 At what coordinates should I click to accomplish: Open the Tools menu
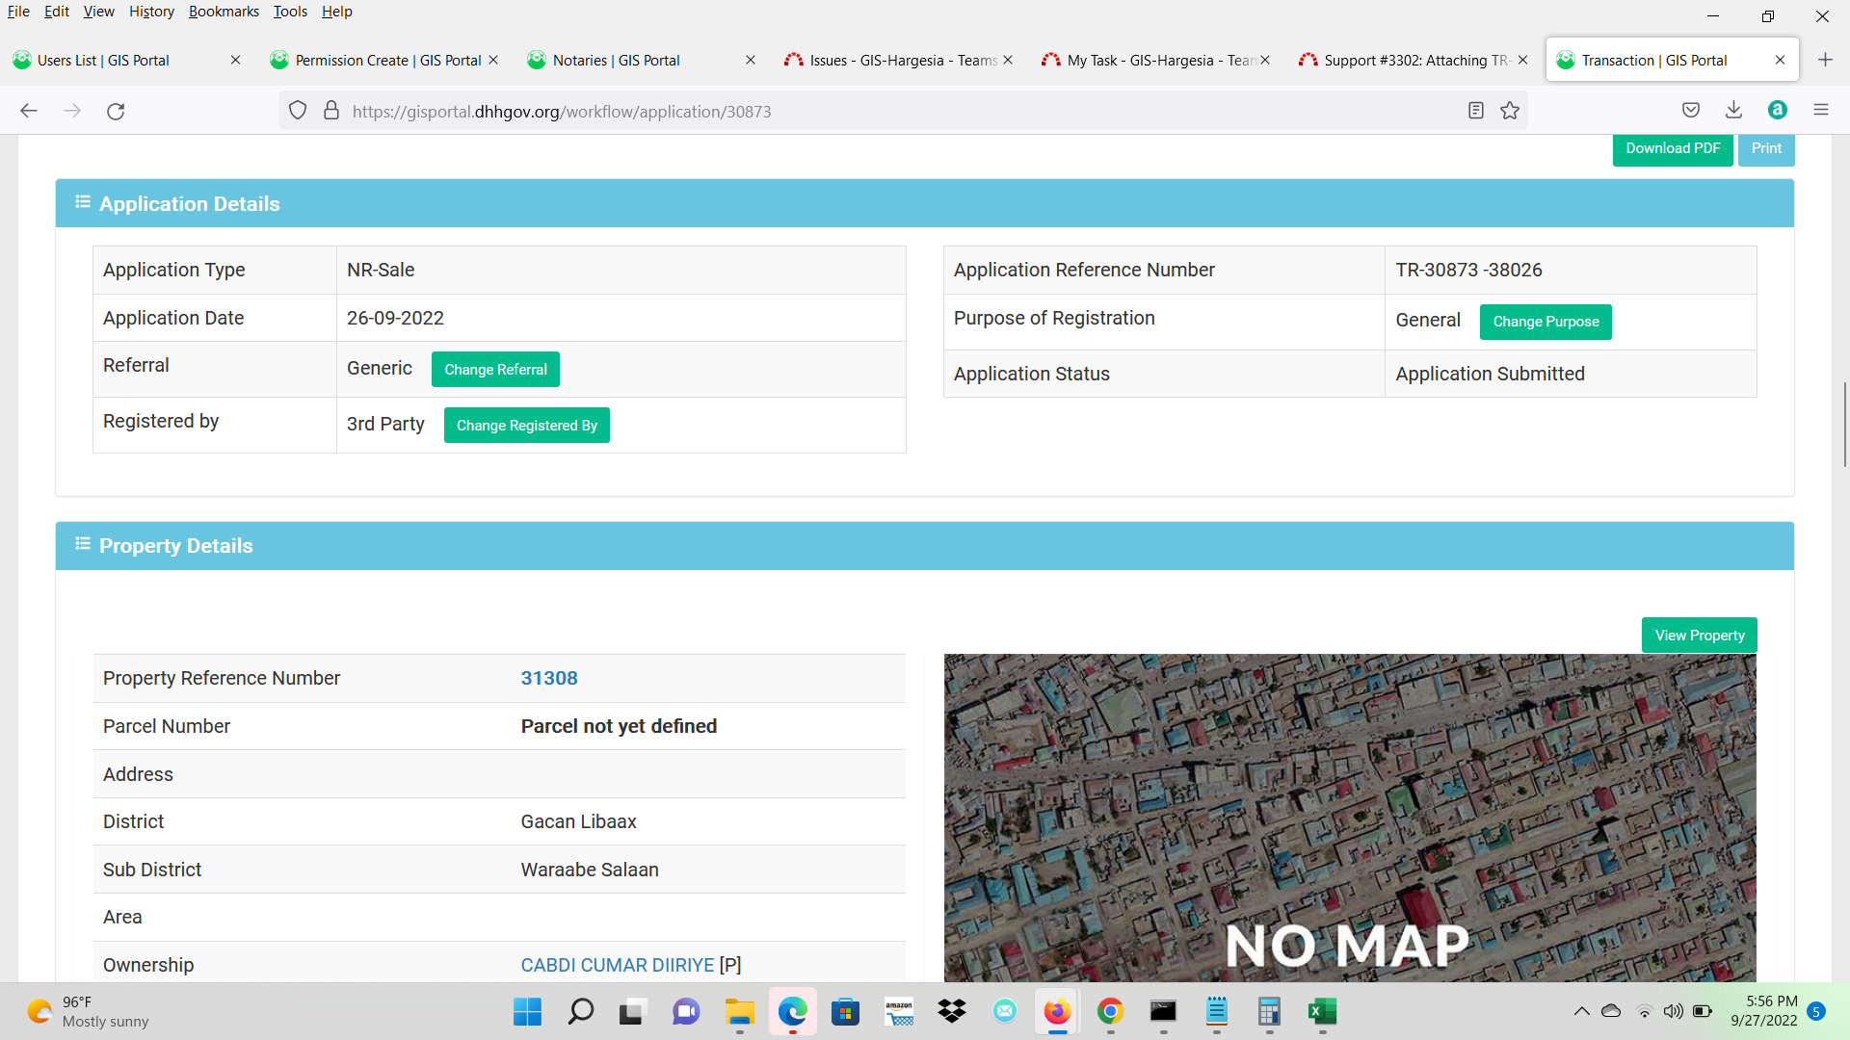290,12
